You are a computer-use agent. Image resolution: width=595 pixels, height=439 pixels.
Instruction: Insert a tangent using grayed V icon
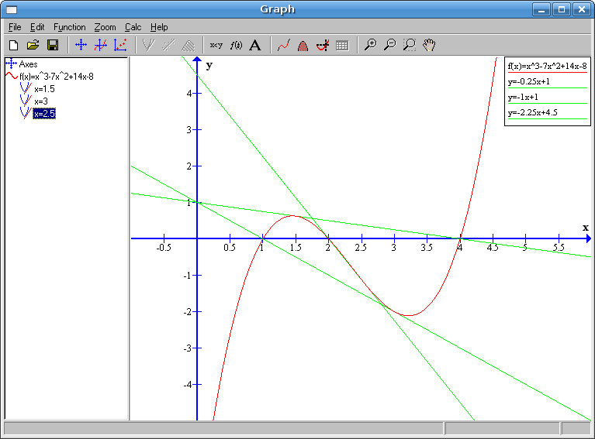pos(148,46)
